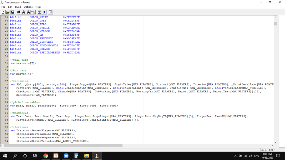Find previous occurrence binoculars icon
The height and width of the screenshot is (160, 285).
[28, 12]
